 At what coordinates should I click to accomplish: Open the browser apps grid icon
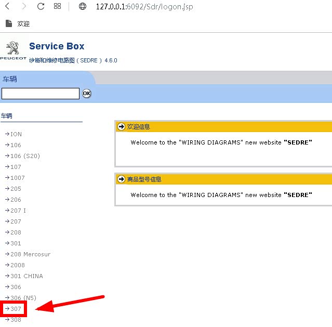pyautogui.click(x=57, y=6)
